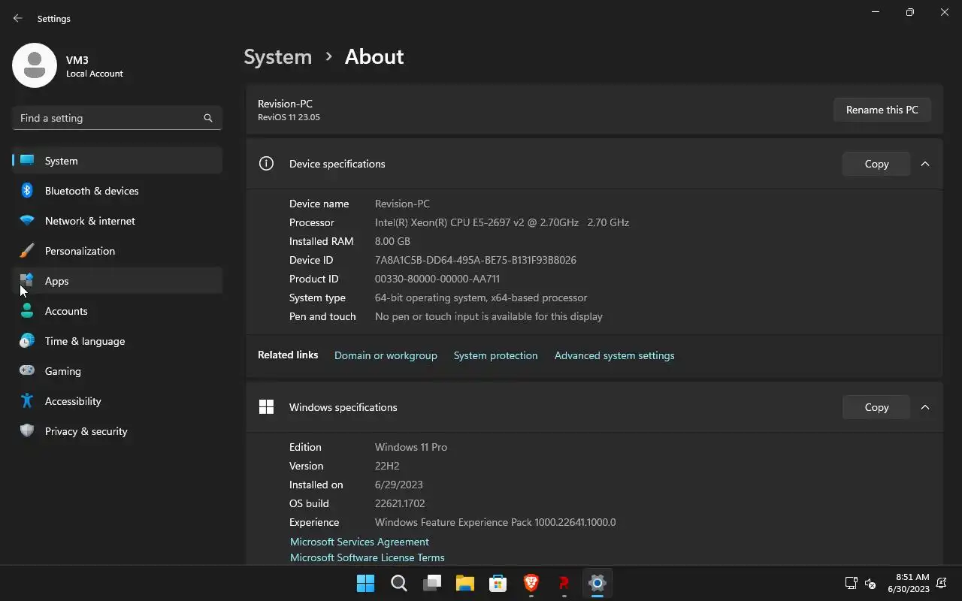
Task: Open System protection link
Action: [x=495, y=355]
